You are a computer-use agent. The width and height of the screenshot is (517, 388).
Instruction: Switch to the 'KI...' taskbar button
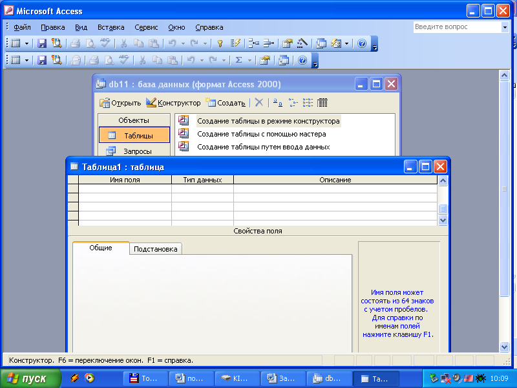[237, 378]
